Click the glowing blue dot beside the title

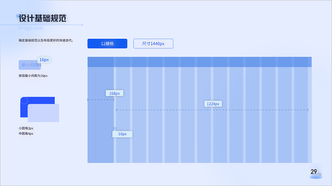tap(18, 15)
